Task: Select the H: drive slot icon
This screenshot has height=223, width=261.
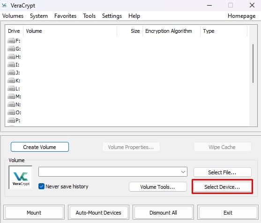Action: click(x=11, y=57)
